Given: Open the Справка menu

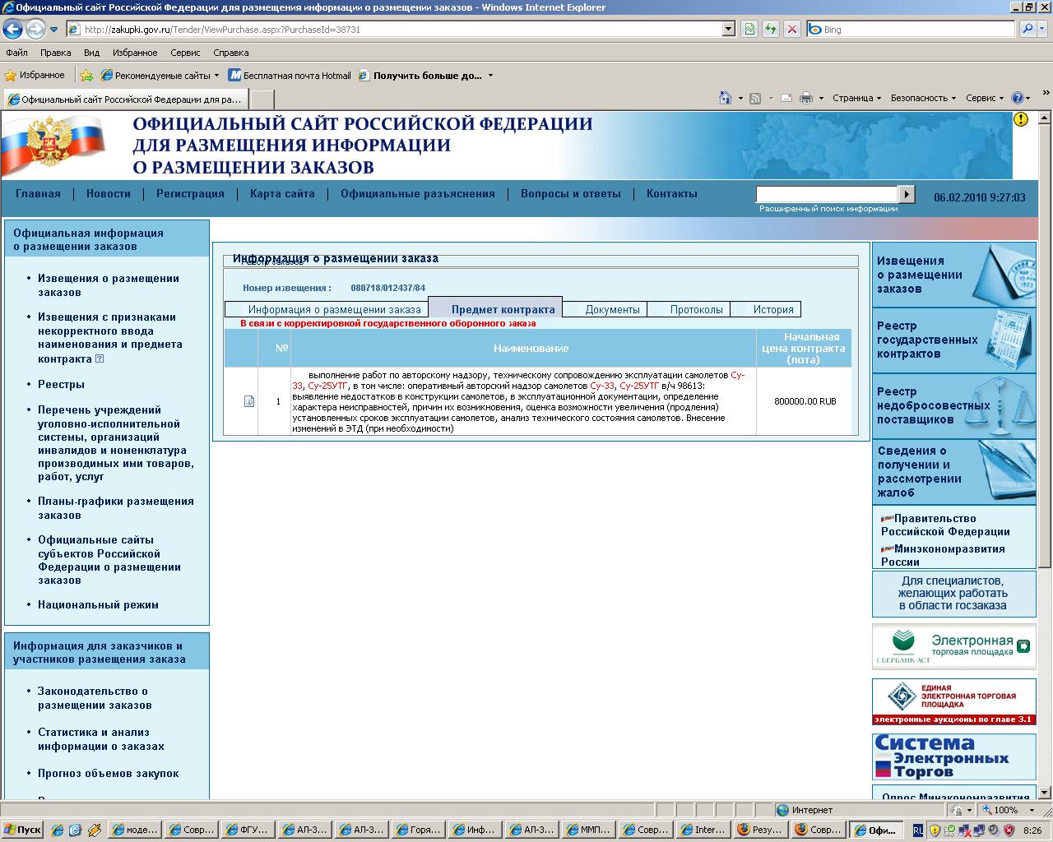Looking at the screenshot, I should pos(230,53).
